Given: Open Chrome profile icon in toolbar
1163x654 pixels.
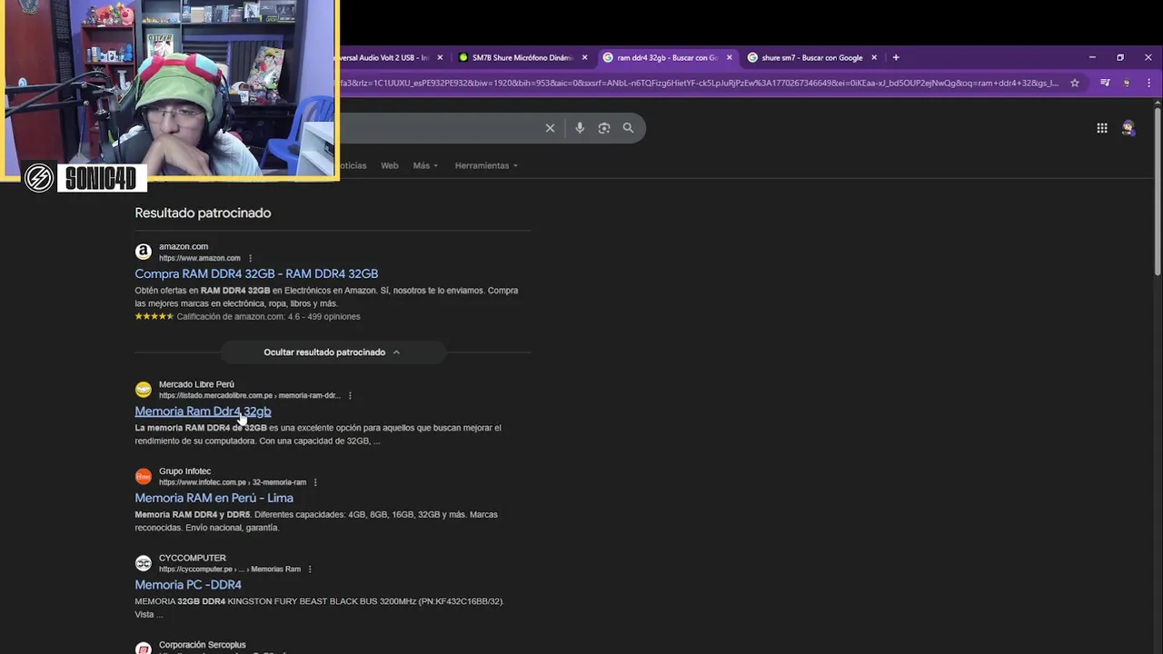Looking at the screenshot, I should (1127, 83).
